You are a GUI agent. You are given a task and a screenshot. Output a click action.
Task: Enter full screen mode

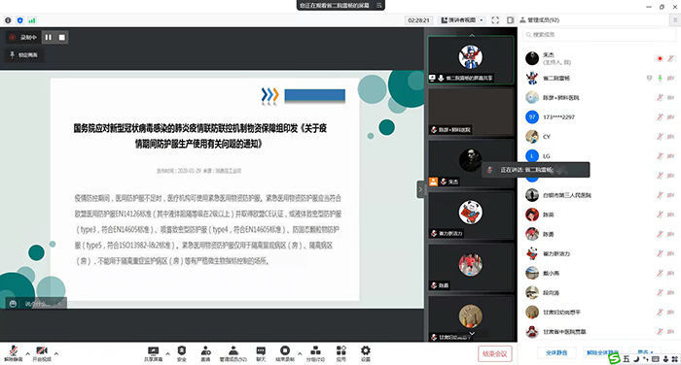[495, 20]
